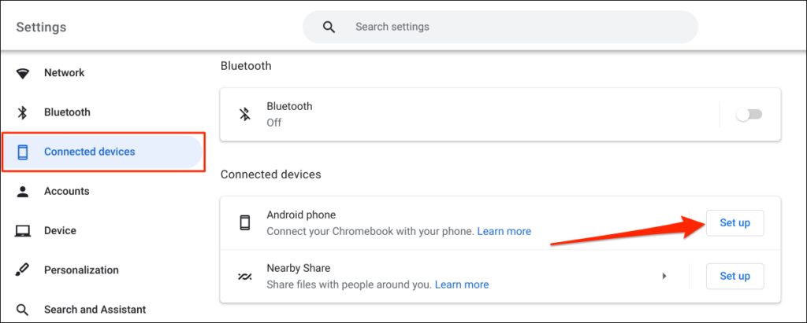Viewport: 807px width, 323px height.
Task: Click the Search and Assistant magnifier icon
Action: (23, 310)
